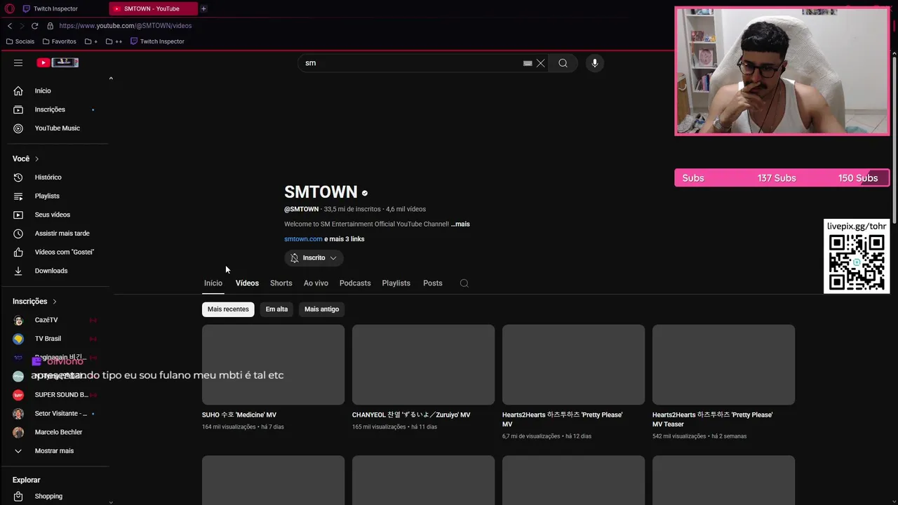
Task: Expand the Inscrições section header
Action: (34, 301)
